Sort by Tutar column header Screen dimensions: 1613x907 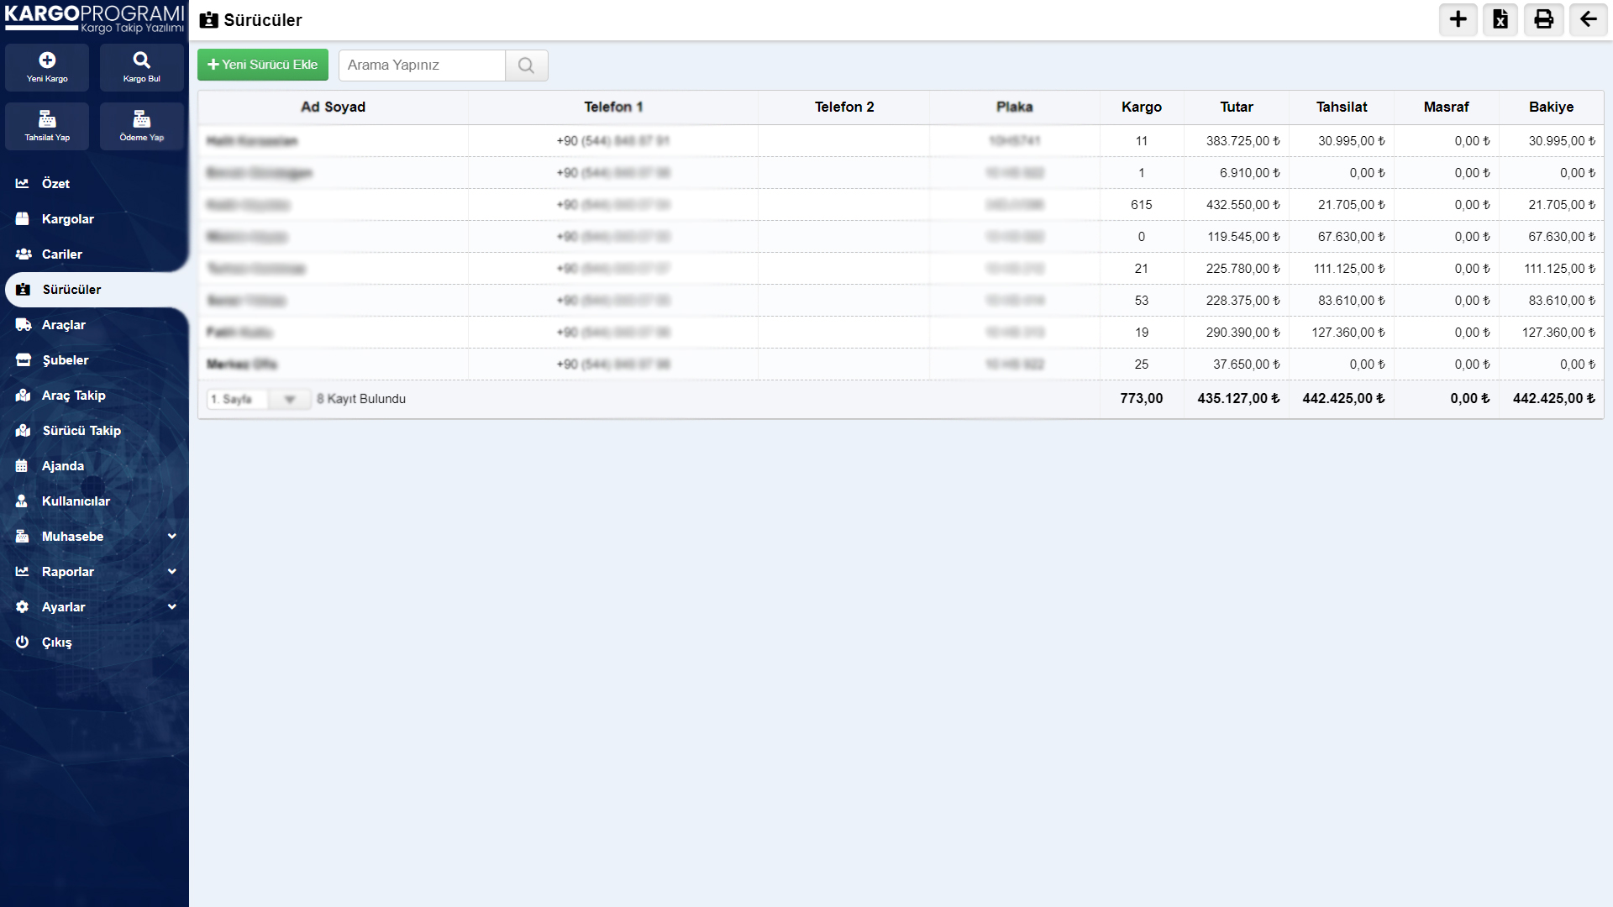[x=1236, y=107]
